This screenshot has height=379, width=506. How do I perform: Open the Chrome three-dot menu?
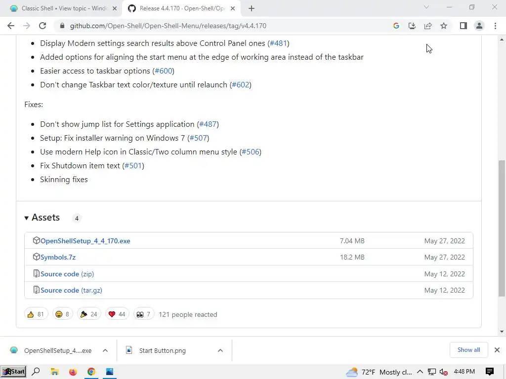click(495, 26)
